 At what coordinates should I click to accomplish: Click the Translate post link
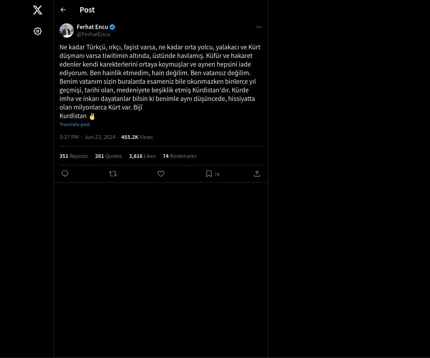click(x=75, y=124)
